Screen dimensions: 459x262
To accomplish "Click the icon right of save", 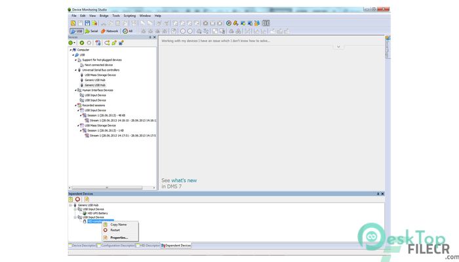I will [x=94, y=23].
